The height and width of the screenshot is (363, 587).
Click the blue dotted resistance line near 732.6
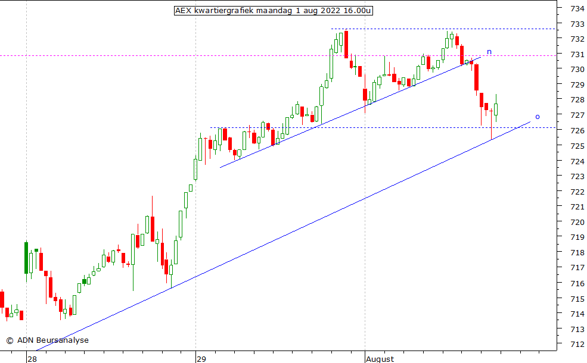point(417,29)
